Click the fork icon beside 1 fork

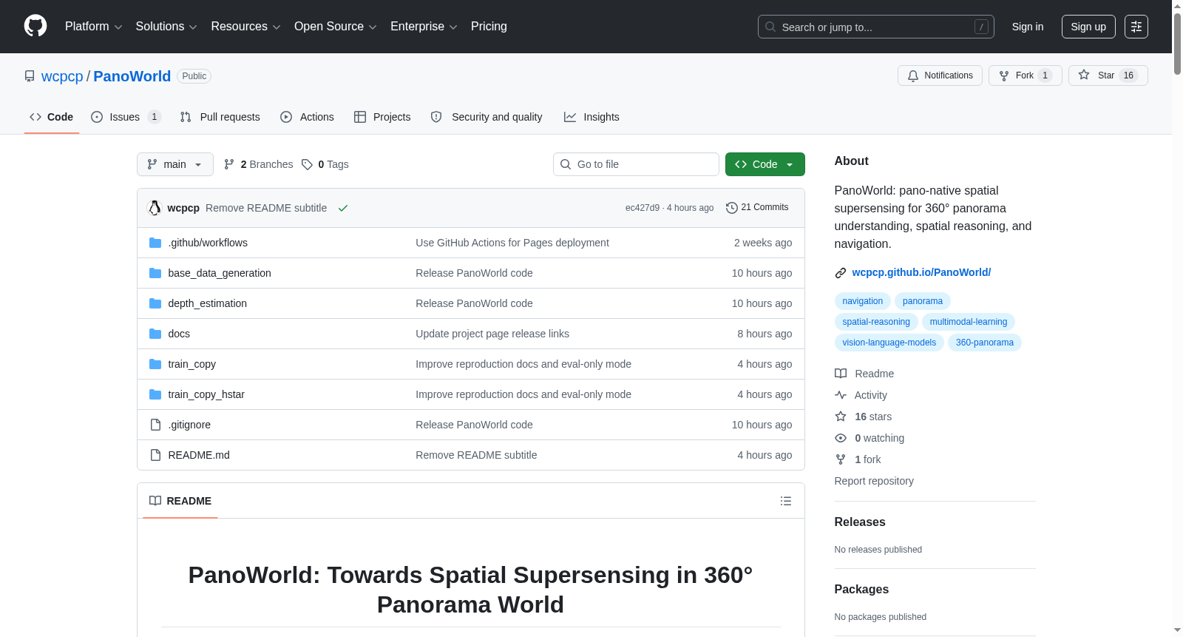841,459
